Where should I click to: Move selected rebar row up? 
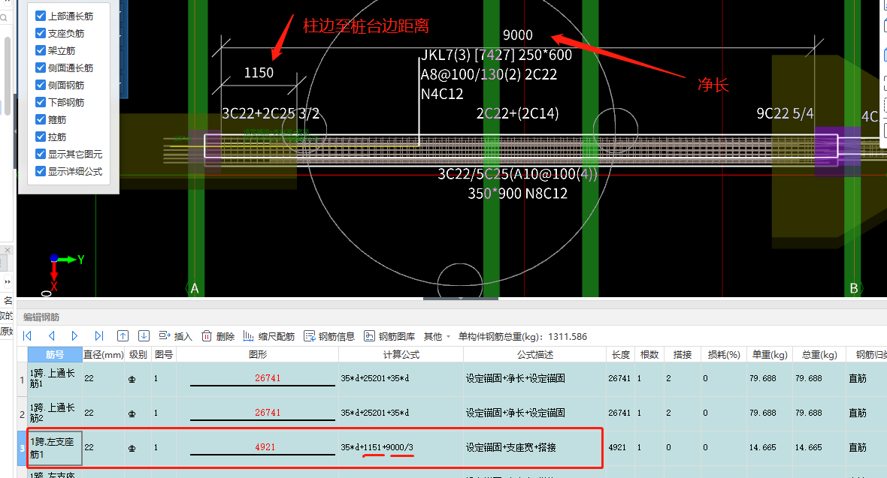point(123,336)
